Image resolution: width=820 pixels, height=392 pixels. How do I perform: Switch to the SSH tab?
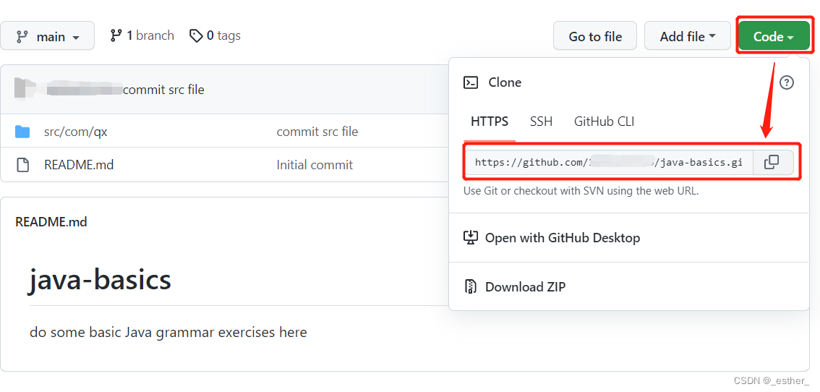click(541, 122)
